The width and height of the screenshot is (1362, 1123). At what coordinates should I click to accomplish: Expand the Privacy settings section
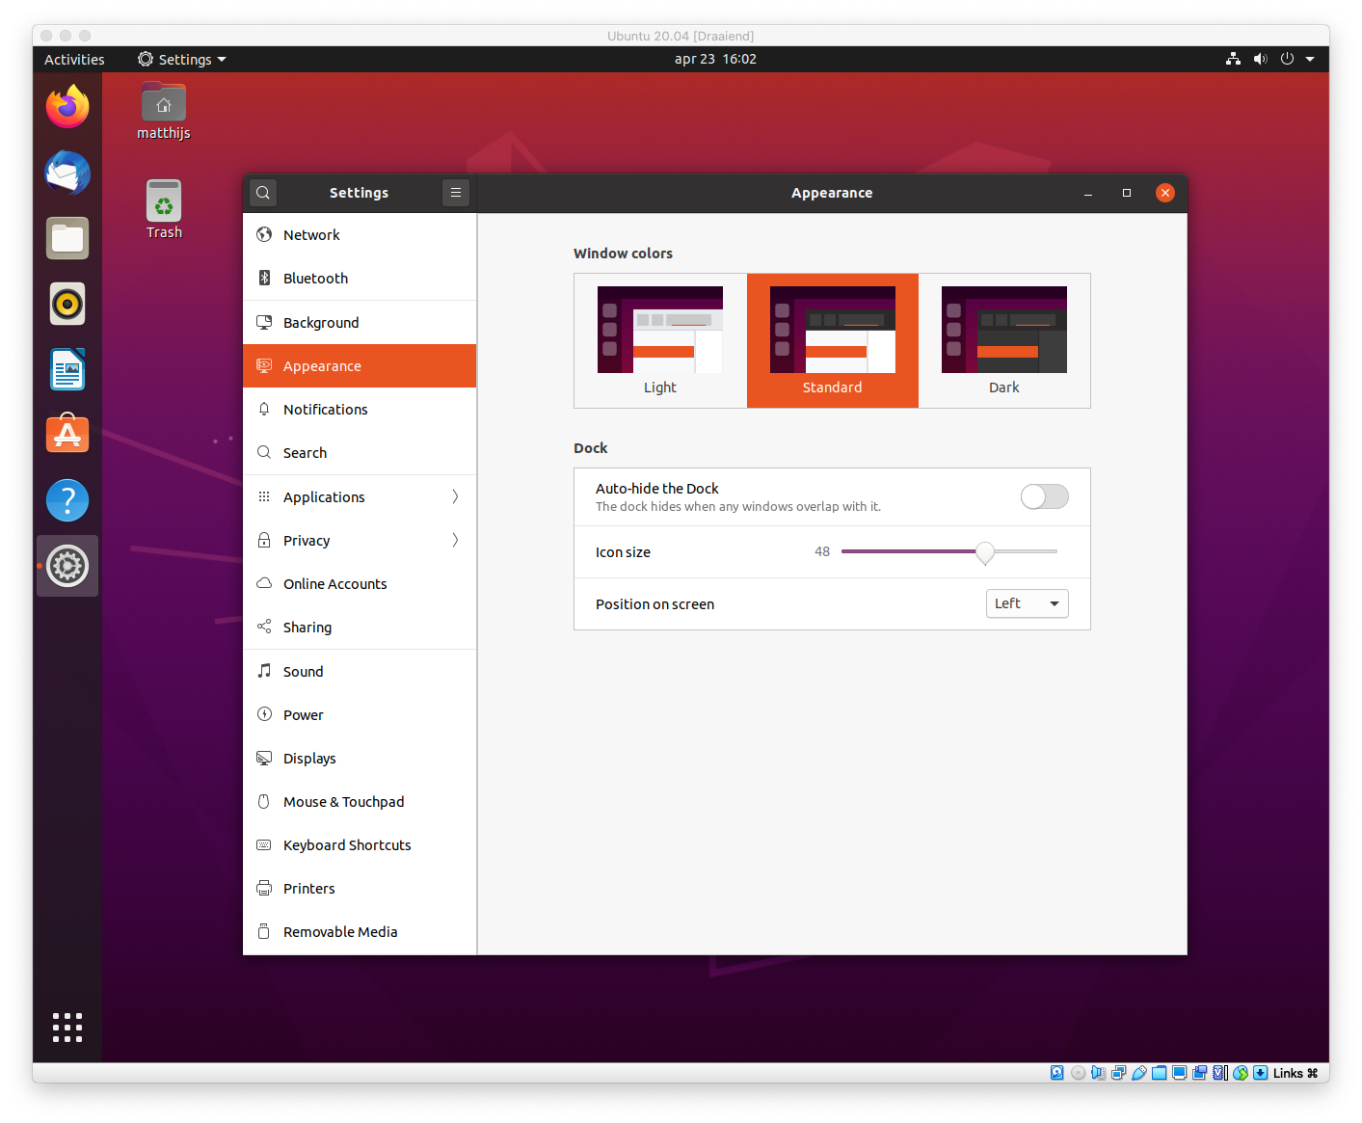pos(360,541)
